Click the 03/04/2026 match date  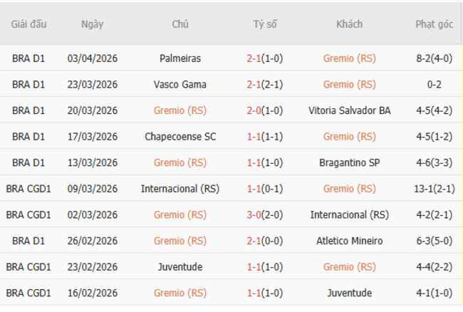click(93, 58)
